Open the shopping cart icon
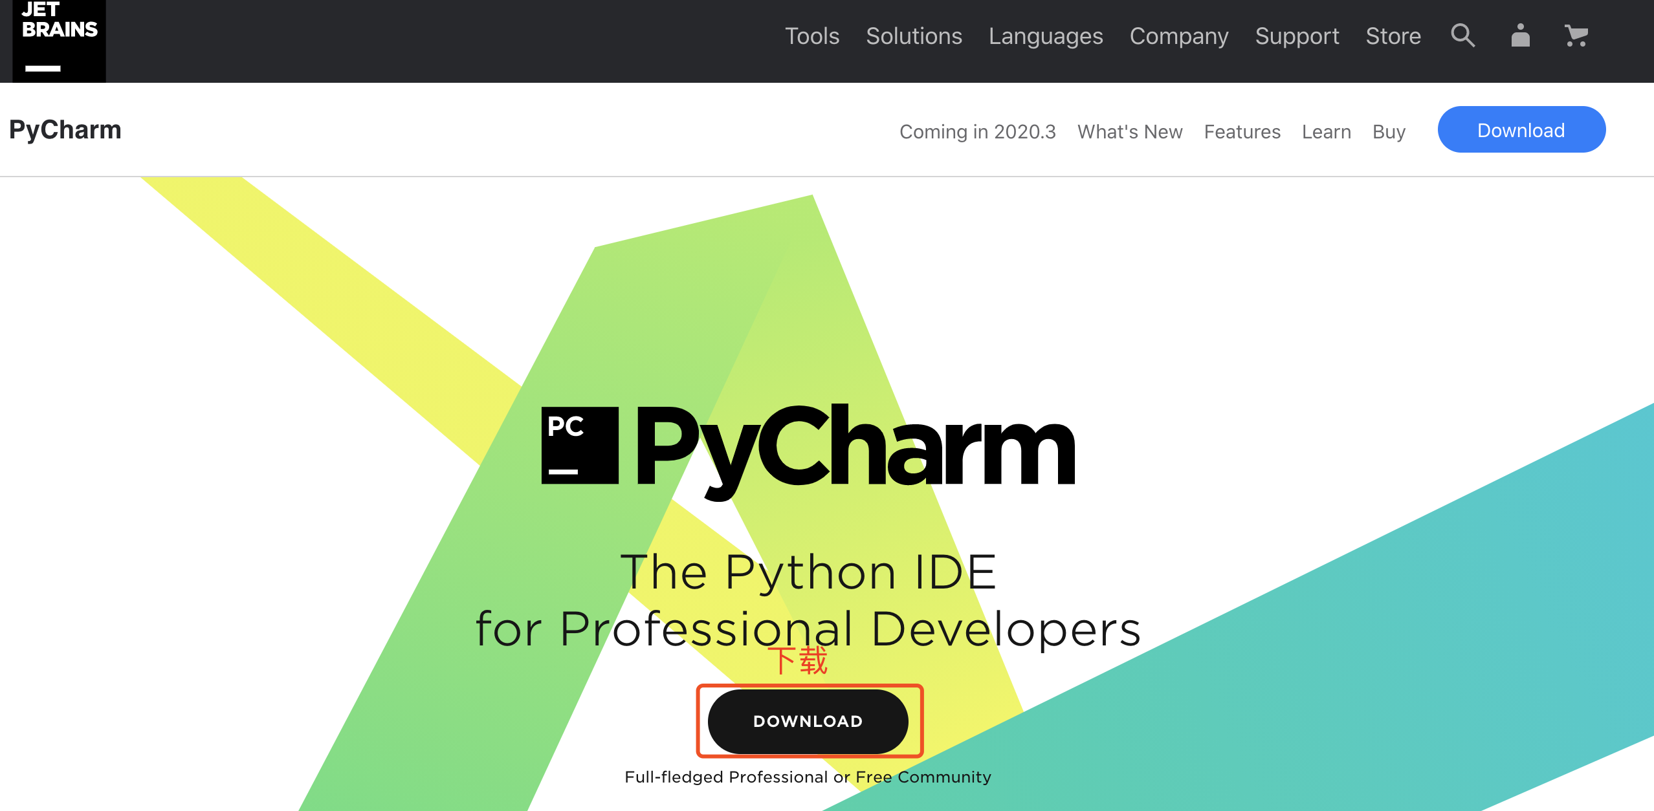 pyautogui.click(x=1576, y=36)
